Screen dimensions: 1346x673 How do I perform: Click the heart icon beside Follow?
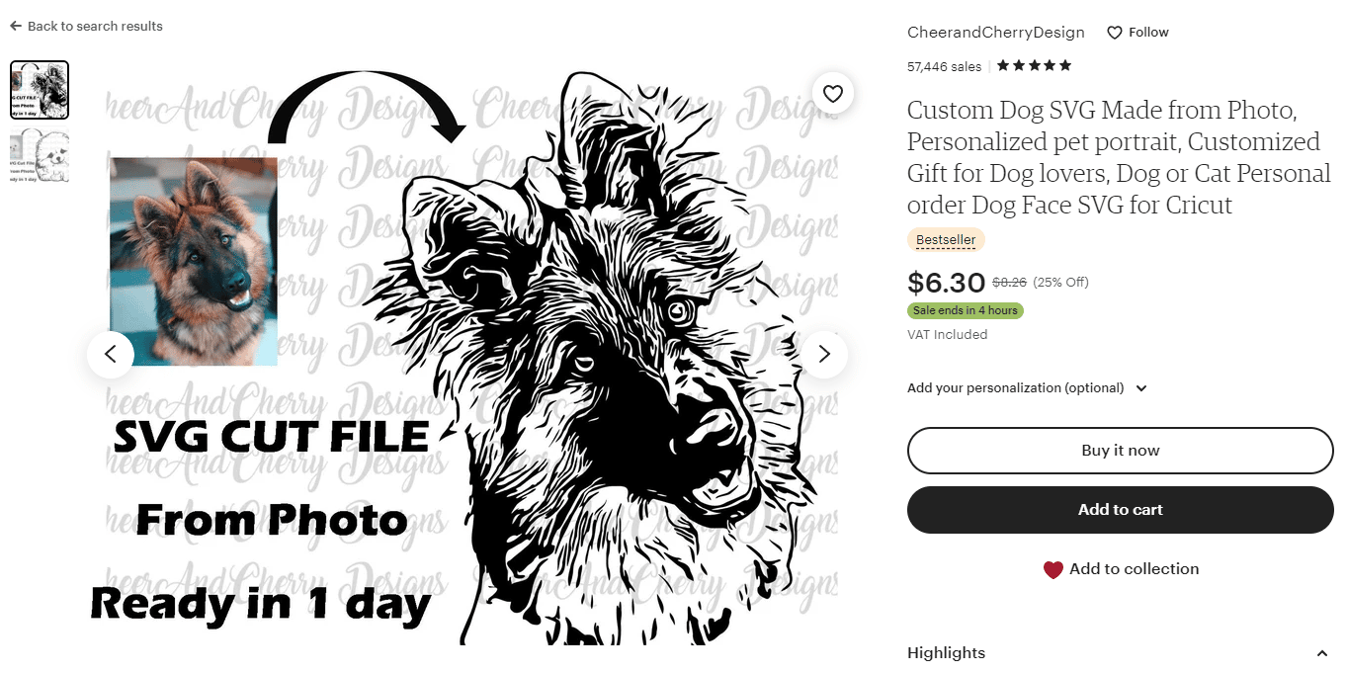pos(1115,33)
